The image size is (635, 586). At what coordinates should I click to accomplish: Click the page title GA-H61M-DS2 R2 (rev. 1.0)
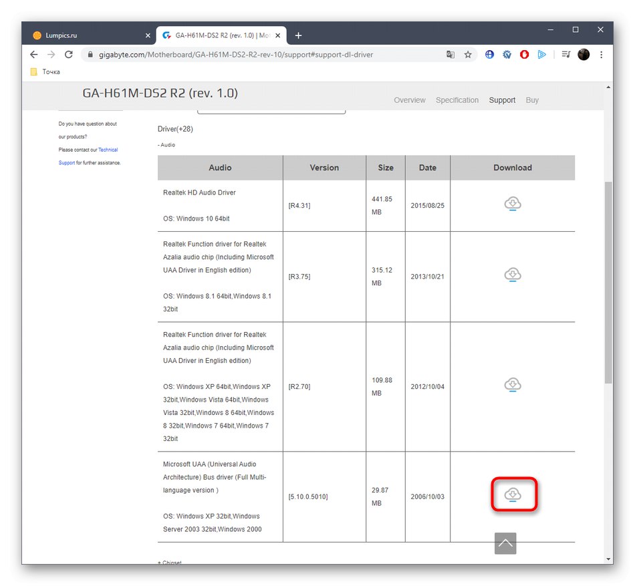[x=160, y=93]
